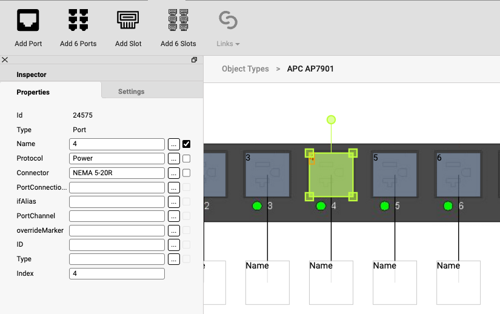This screenshot has width=500, height=314.
Task: Click the Add 6 Ports icon
Action: point(78,21)
